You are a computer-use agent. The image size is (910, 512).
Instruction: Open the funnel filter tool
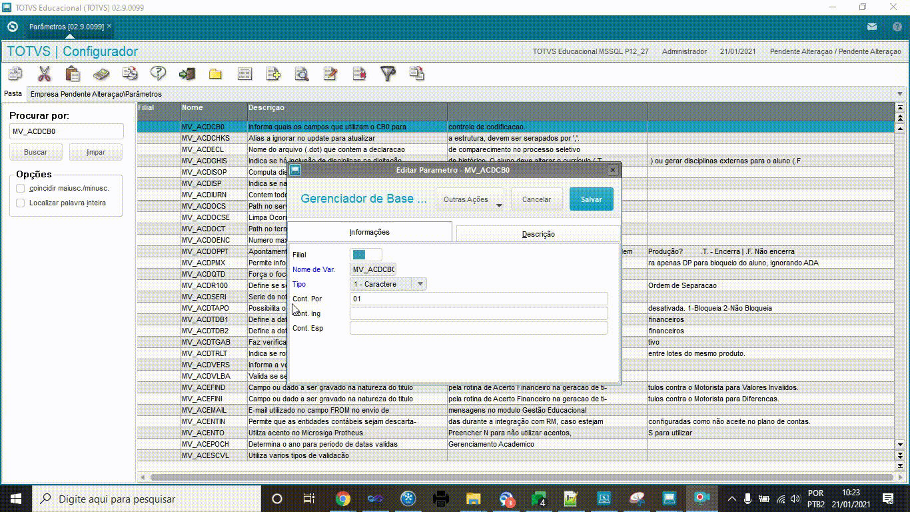coord(388,73)
